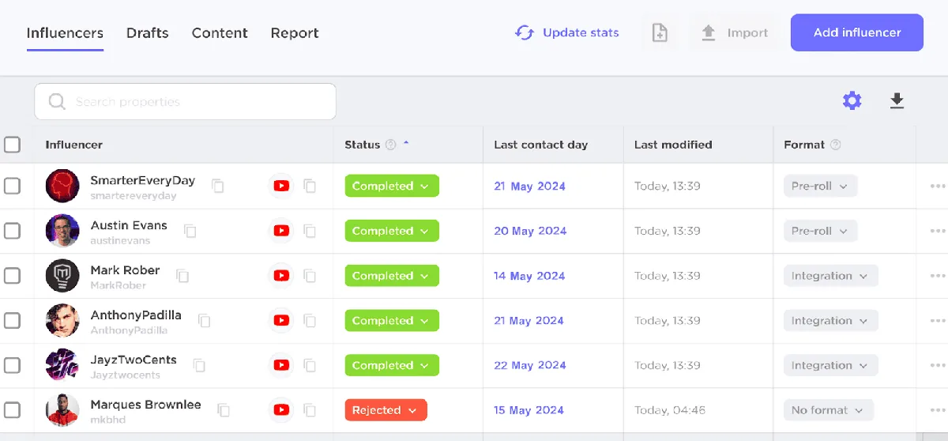948x441 pixels.
Task: Copy SmarterEveryDay name icon
Action: click(218, 186)
